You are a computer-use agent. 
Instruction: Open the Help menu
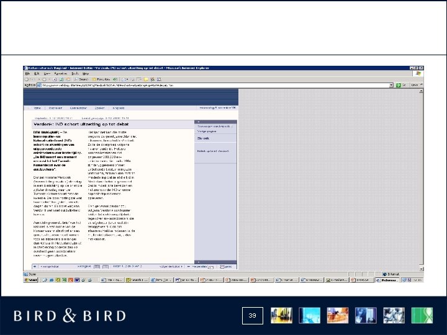tap(86, 73)
